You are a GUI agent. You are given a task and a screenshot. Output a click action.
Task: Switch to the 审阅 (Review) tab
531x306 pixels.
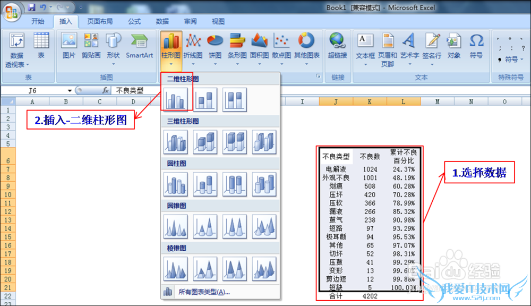click(x=190, y=21)
